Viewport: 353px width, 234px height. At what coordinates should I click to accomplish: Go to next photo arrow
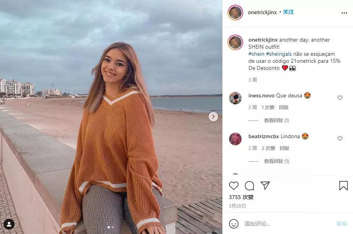pos(213,117)
